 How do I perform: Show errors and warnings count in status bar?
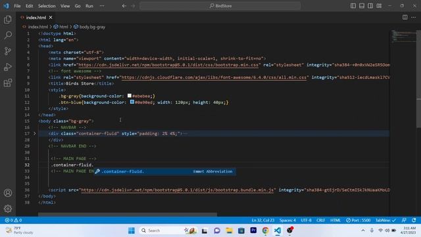click(x=13, y=220)
